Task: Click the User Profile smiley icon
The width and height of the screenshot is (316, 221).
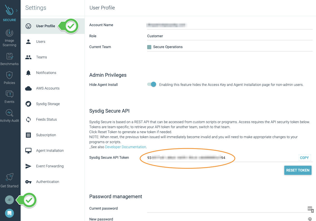Action: click(x=28, y=26)
